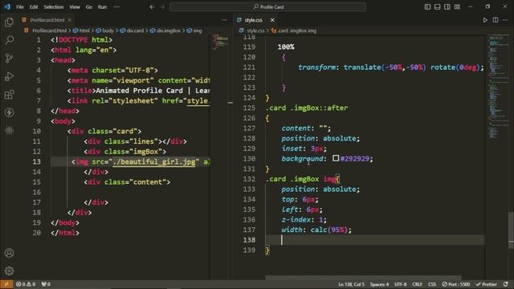
Task: Click line number 13 in Profilecard.html
Action: 37,161
